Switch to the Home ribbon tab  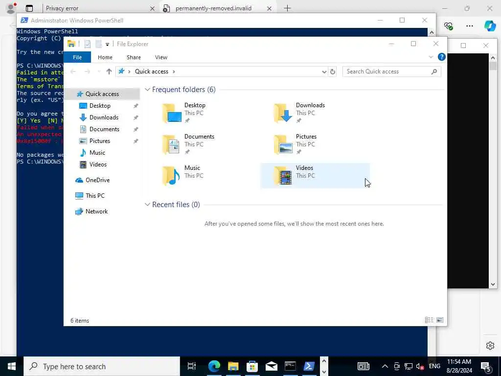tap(105, 57)
